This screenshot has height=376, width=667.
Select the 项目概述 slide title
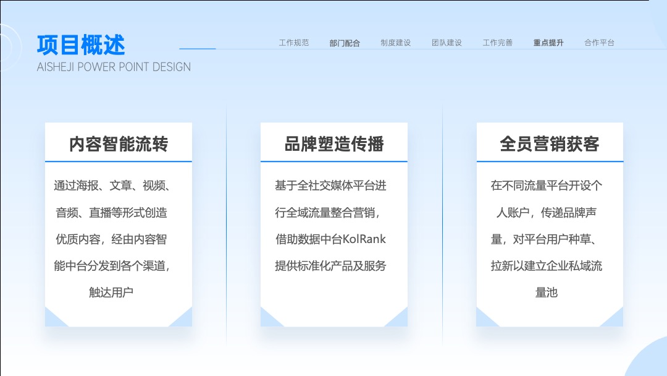81,45
